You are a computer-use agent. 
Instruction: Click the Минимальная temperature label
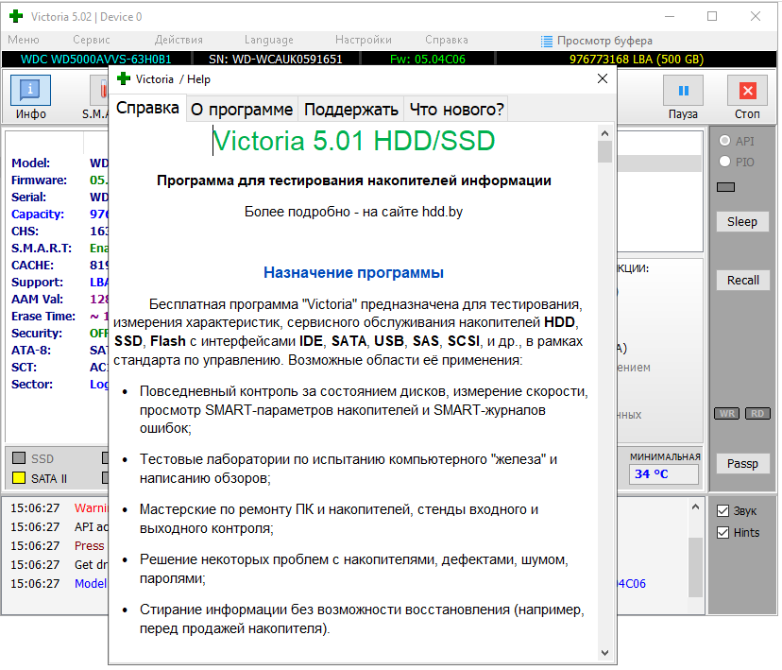pos(665,456)
